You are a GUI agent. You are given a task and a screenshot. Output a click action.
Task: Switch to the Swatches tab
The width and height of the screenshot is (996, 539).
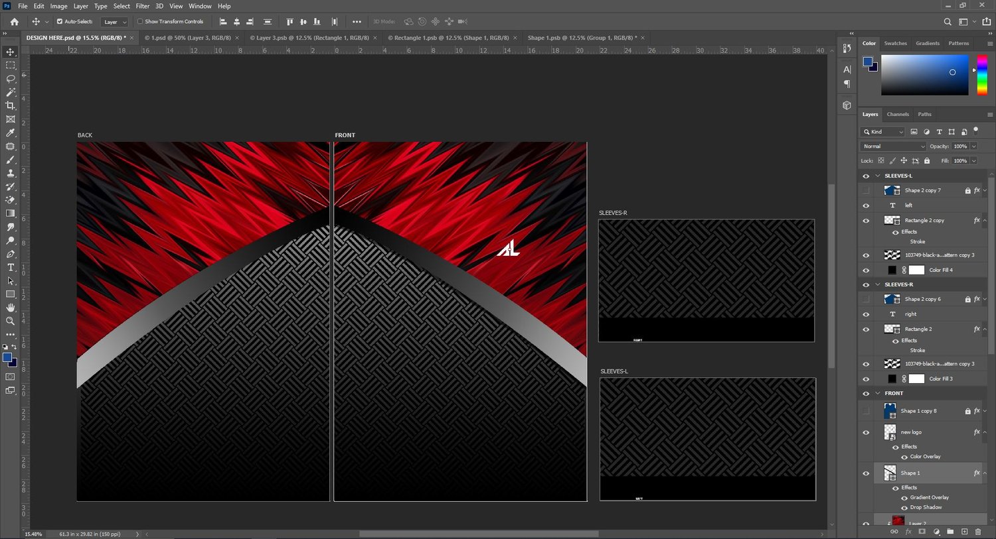(895, 43)
